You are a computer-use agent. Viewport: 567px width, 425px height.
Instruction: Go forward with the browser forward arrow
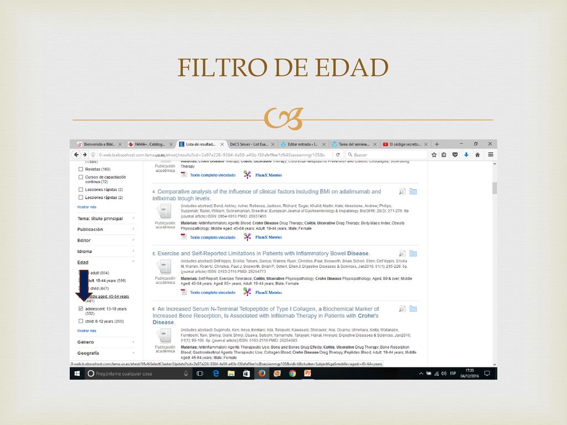click(85, 155)
